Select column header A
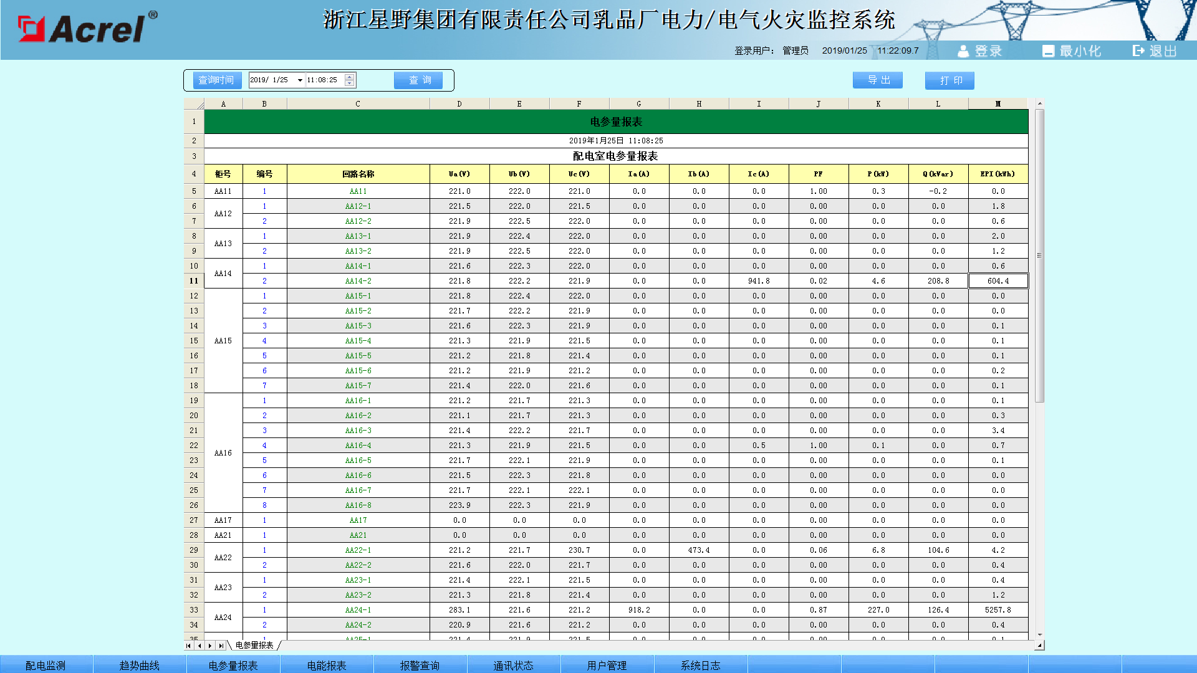 [x=223, y=104]
